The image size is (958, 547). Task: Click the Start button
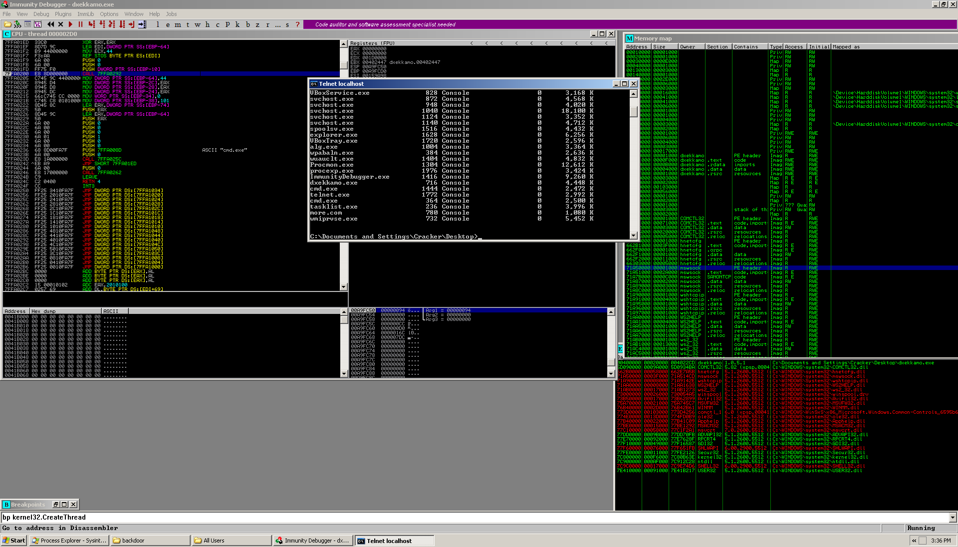pyautogui.click(x=14, y=541)
